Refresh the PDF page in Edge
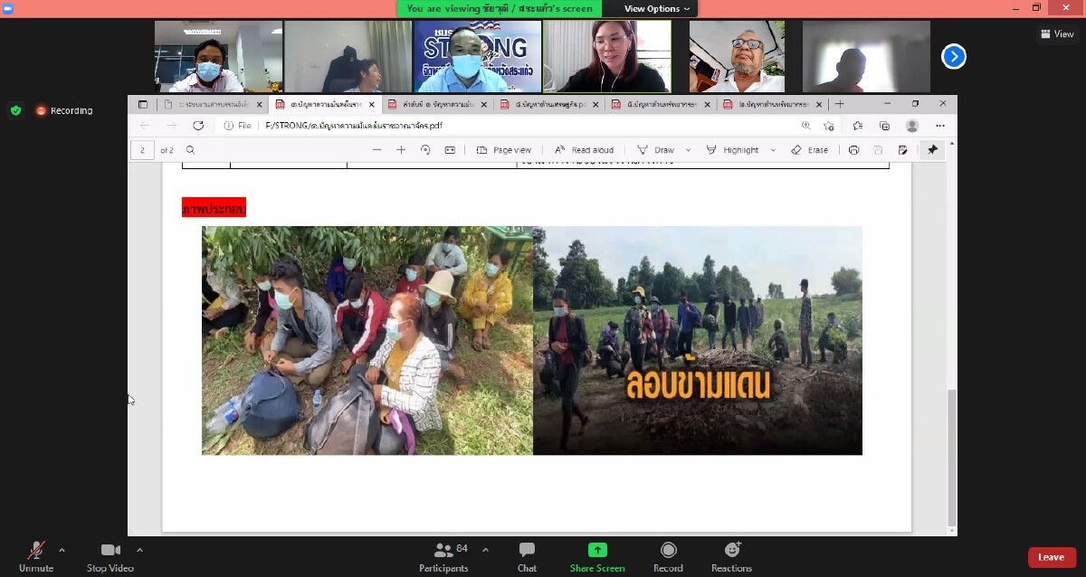The image size is (1086, 577). point(198,126)
